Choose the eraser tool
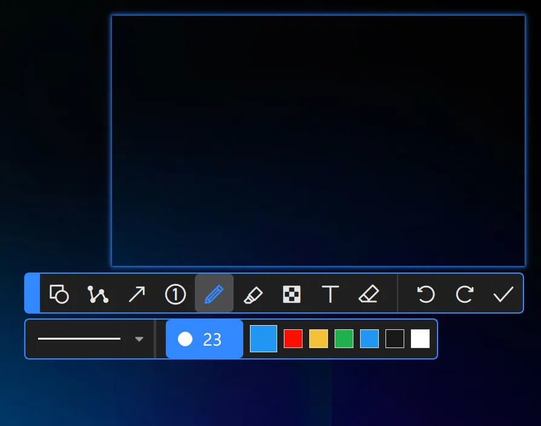Viewport: 541px width, 426px height. [369, 294]
